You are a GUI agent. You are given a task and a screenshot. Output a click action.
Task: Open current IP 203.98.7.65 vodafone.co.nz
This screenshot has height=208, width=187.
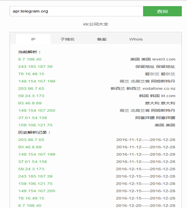pyautogui.click(x=31, y=88)
